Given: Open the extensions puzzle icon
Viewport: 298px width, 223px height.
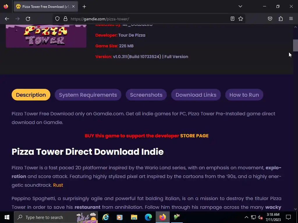Looking at the screenshot, I should 281,19.
